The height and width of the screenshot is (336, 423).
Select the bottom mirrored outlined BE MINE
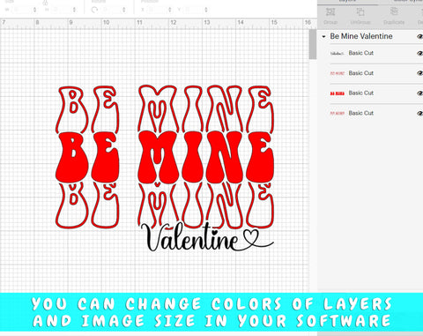pyautogui.click(x=165, y=205)
